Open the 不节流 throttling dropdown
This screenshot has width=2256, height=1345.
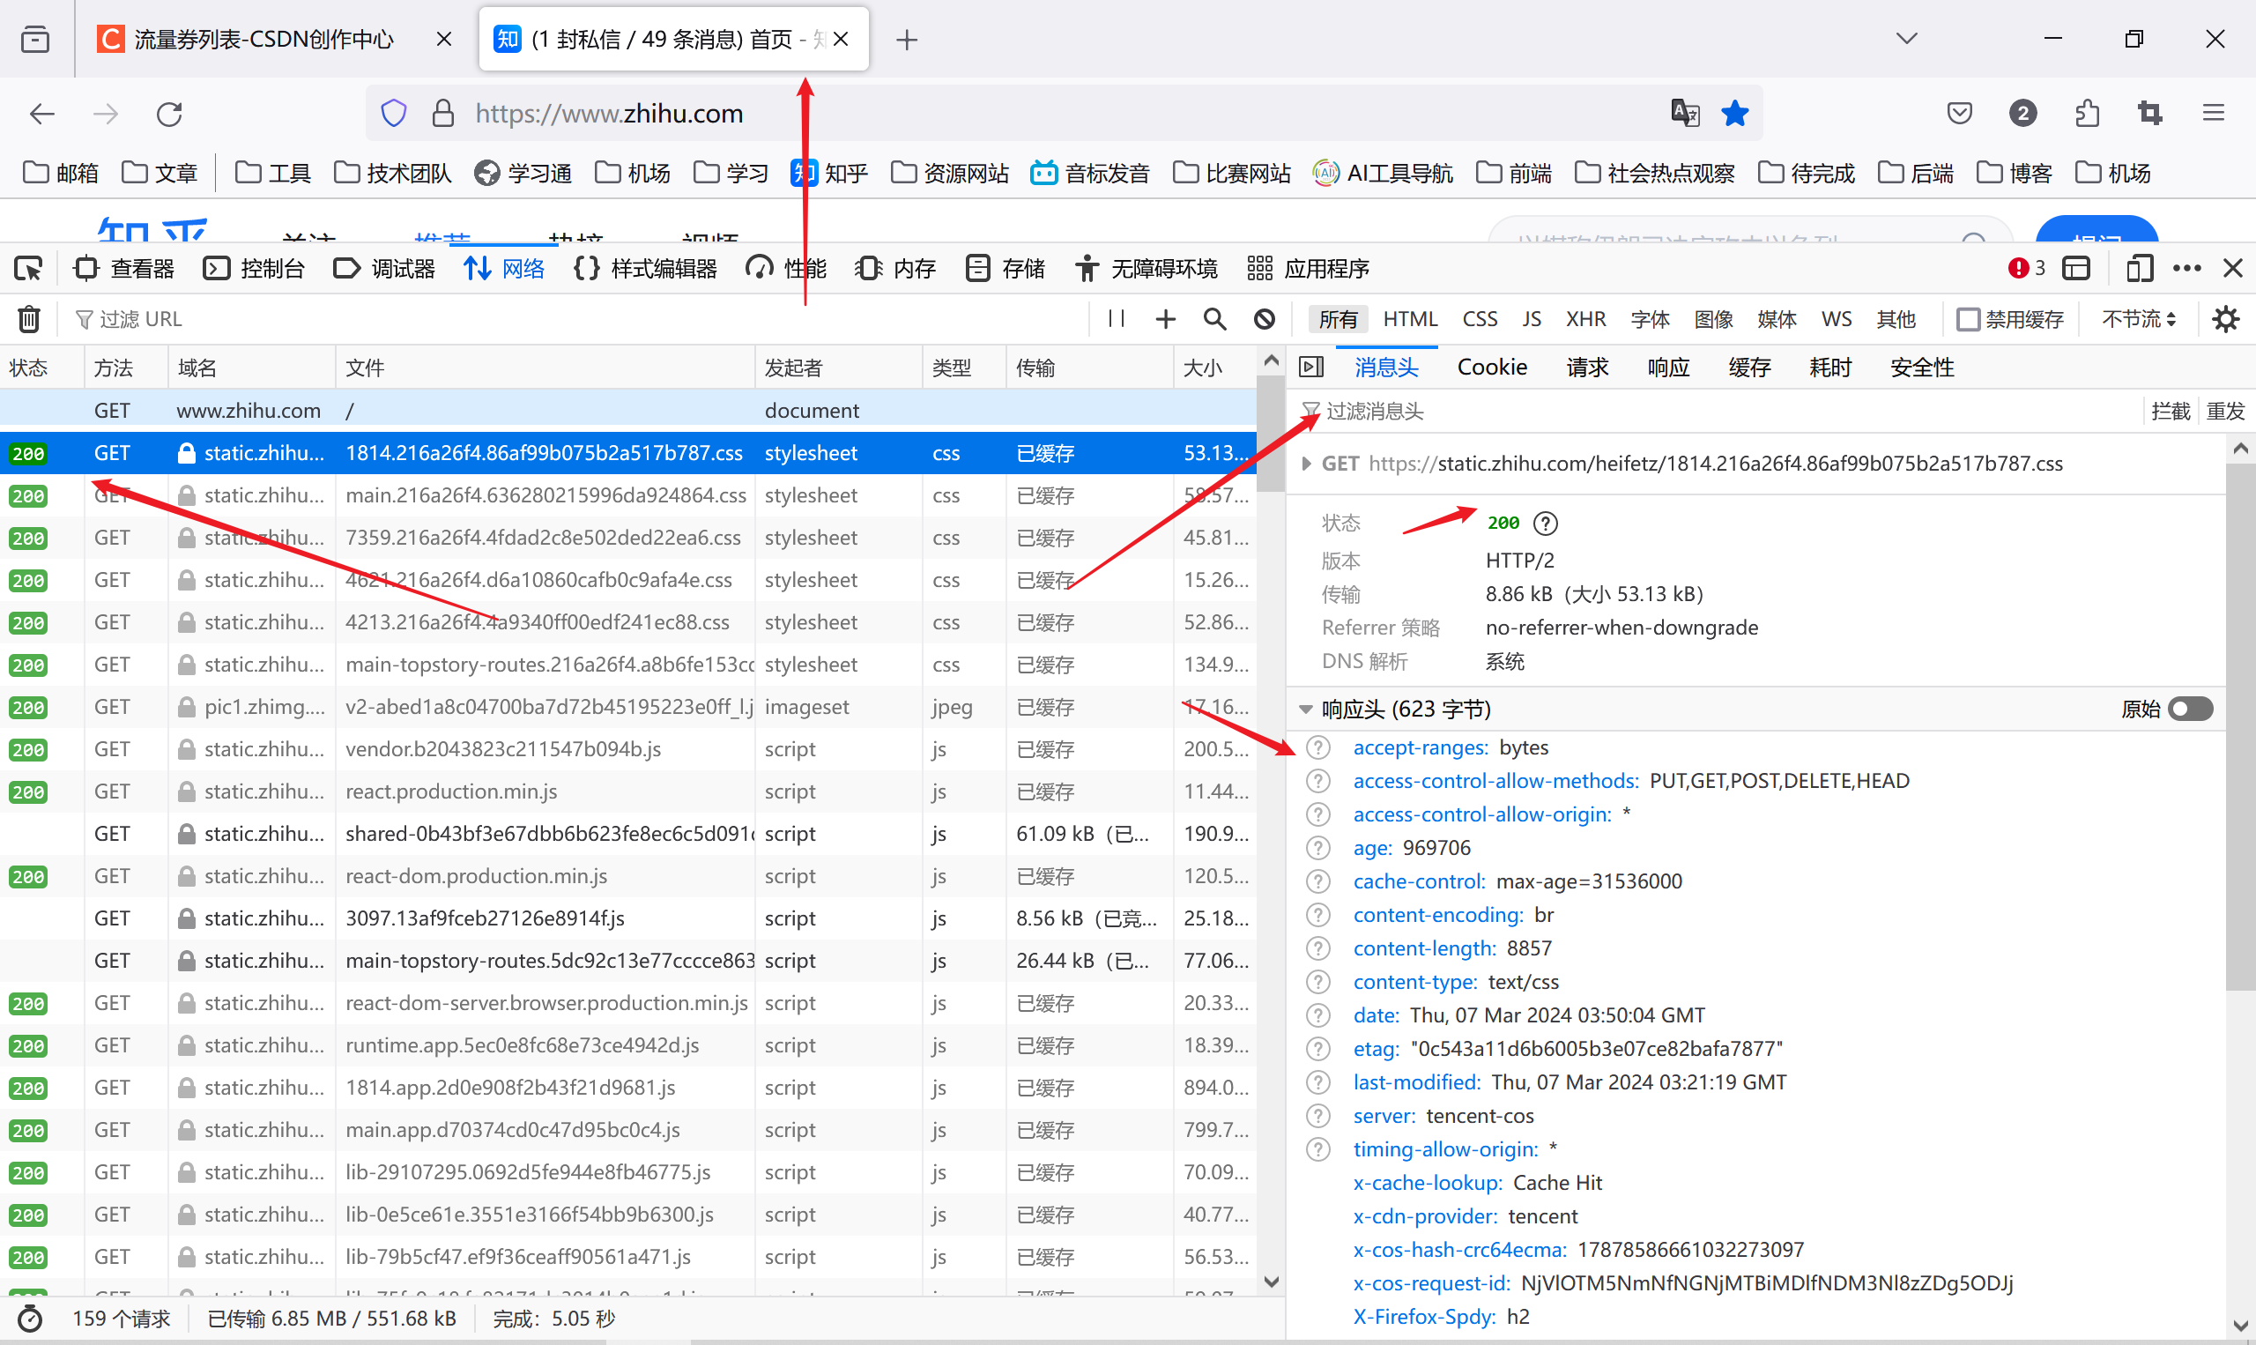tap(2138, 319)
